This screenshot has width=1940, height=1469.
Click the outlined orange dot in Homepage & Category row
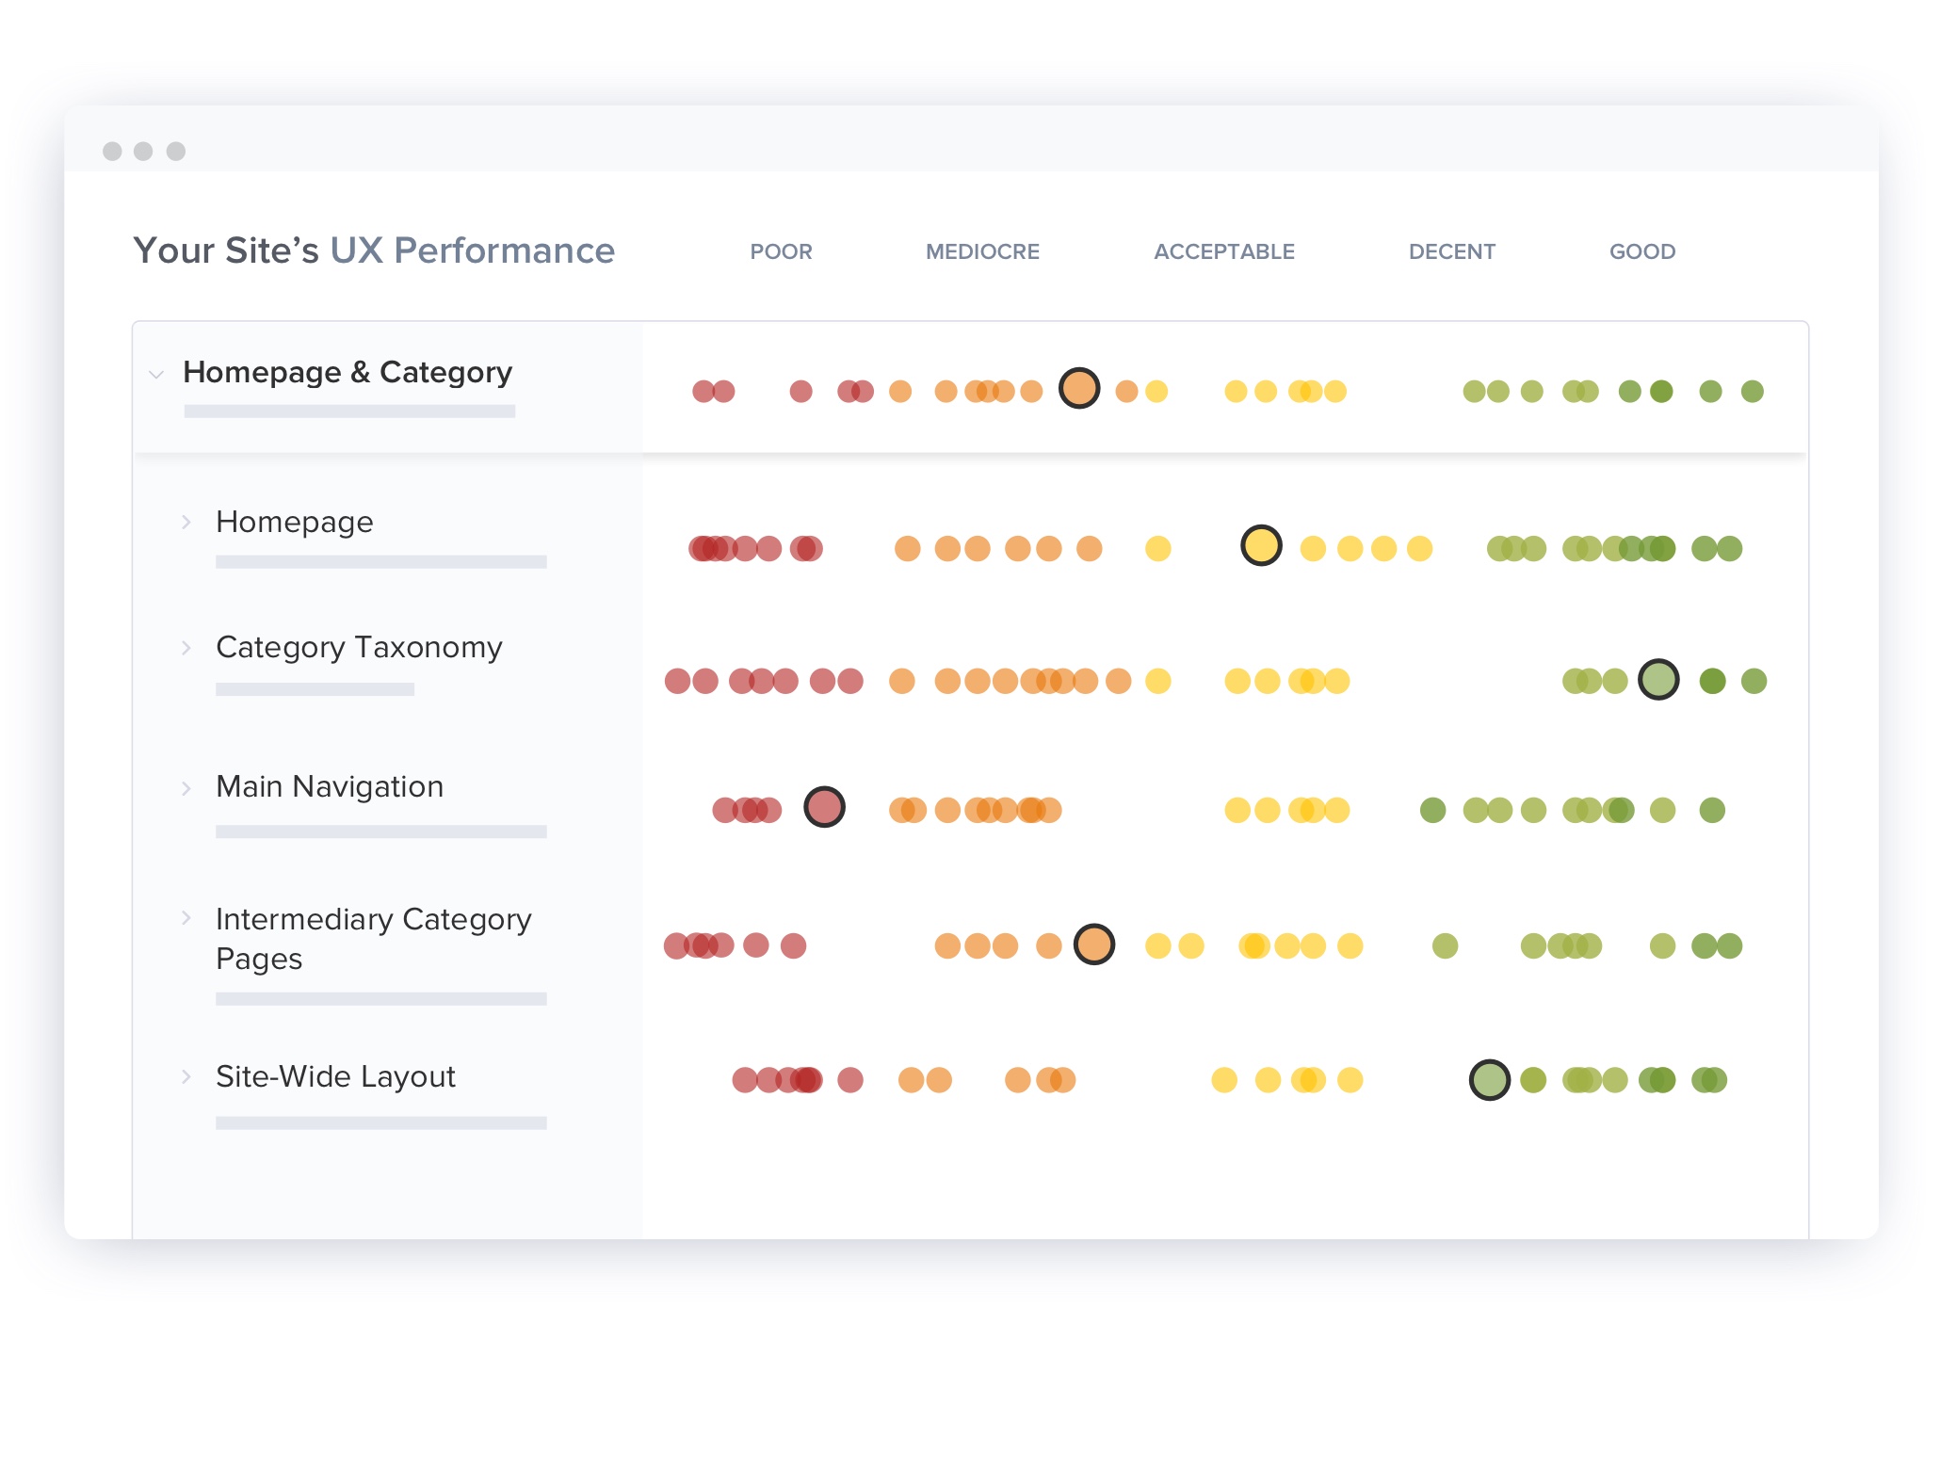(1079, 388)
